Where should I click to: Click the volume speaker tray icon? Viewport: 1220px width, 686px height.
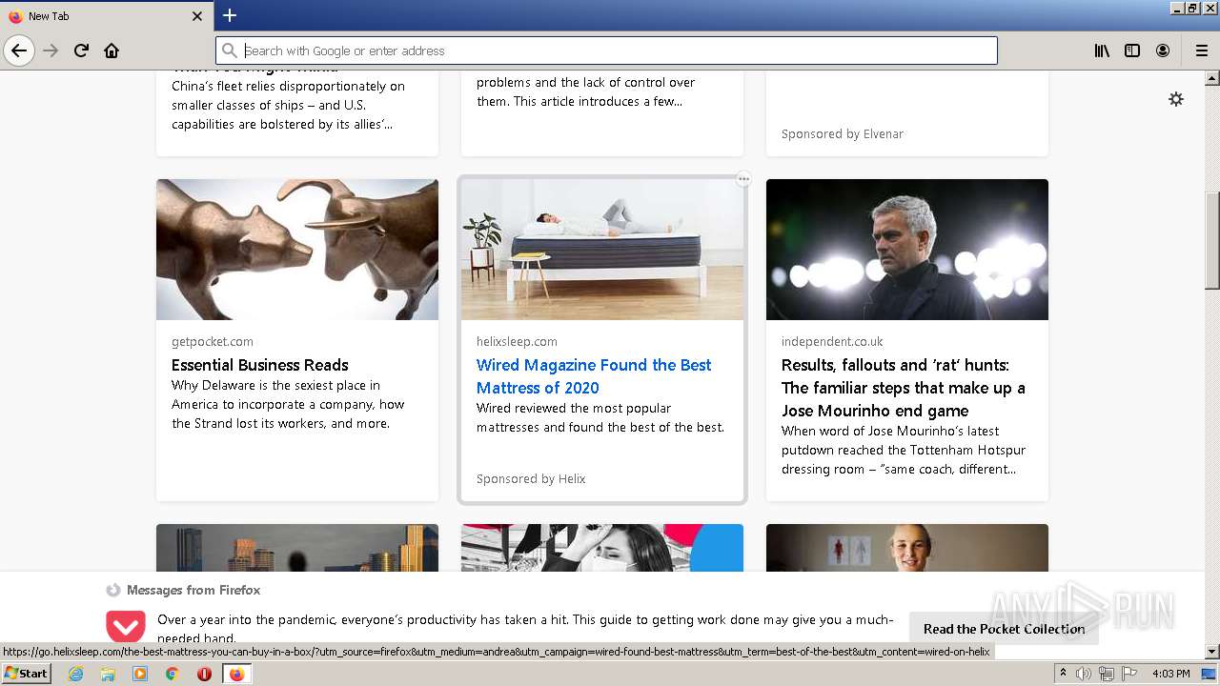(x=1083, y=674)
